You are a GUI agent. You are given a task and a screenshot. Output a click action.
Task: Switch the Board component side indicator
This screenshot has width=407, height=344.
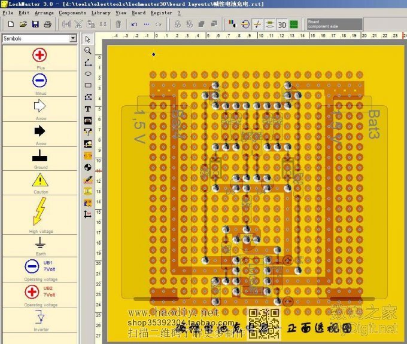point(334,24)
